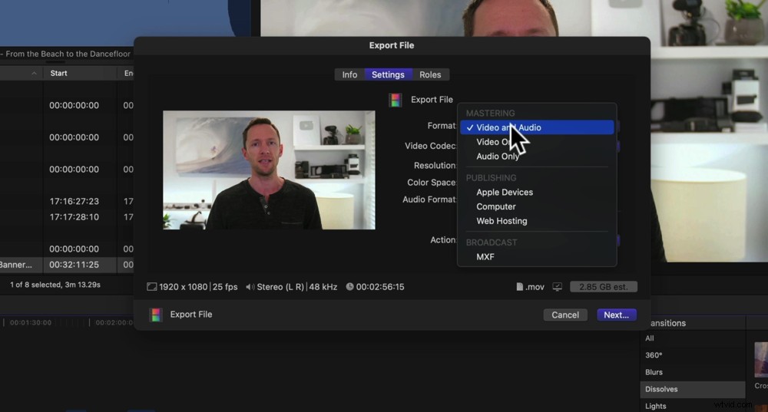Choose Video Only format option
768x412 pixels.
(x=537, y=142)
